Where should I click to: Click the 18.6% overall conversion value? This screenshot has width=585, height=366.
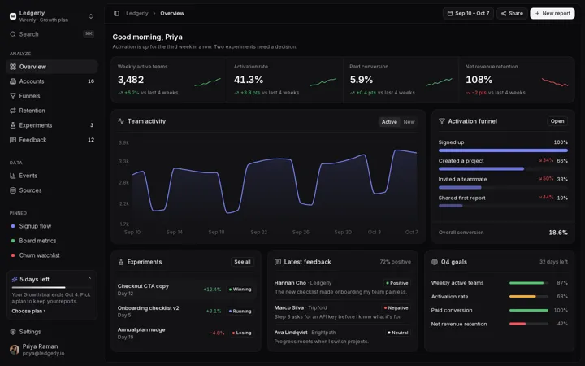pos(558,233)
